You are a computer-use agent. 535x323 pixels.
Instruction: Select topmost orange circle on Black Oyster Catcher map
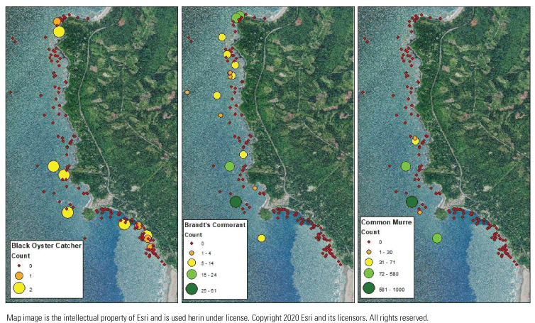point(57,22)
